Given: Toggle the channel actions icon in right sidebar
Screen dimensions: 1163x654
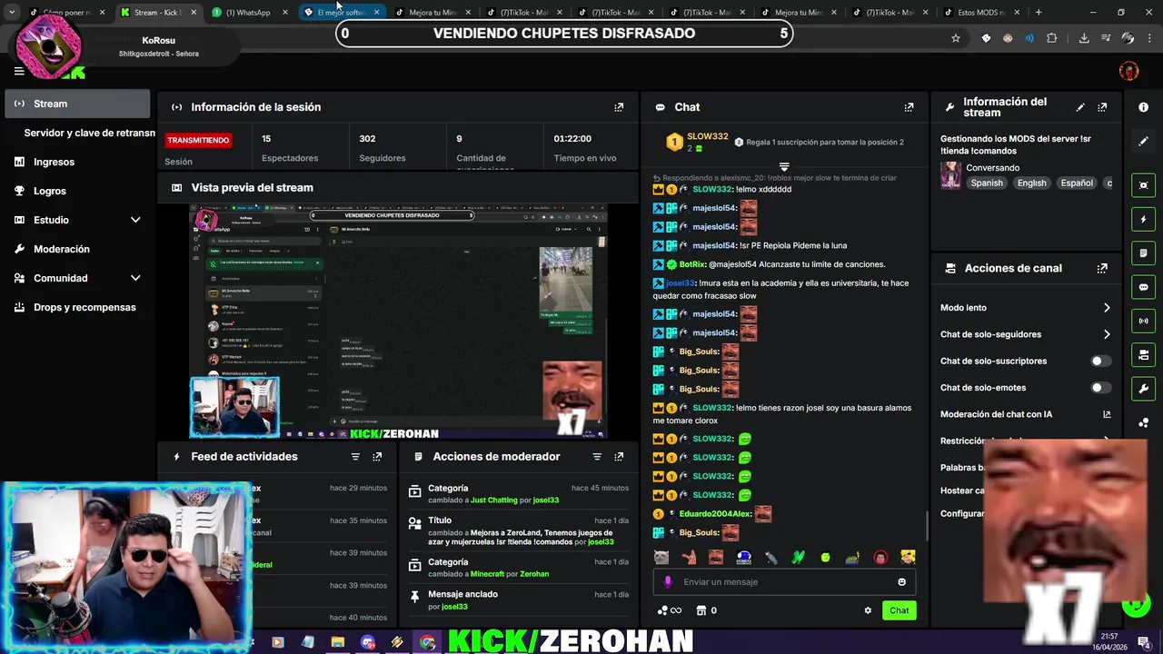Looking at the screenshot, I should (x=1143, y=354).
